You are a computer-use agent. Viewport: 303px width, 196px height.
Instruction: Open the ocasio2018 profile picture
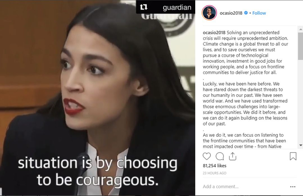209,13
